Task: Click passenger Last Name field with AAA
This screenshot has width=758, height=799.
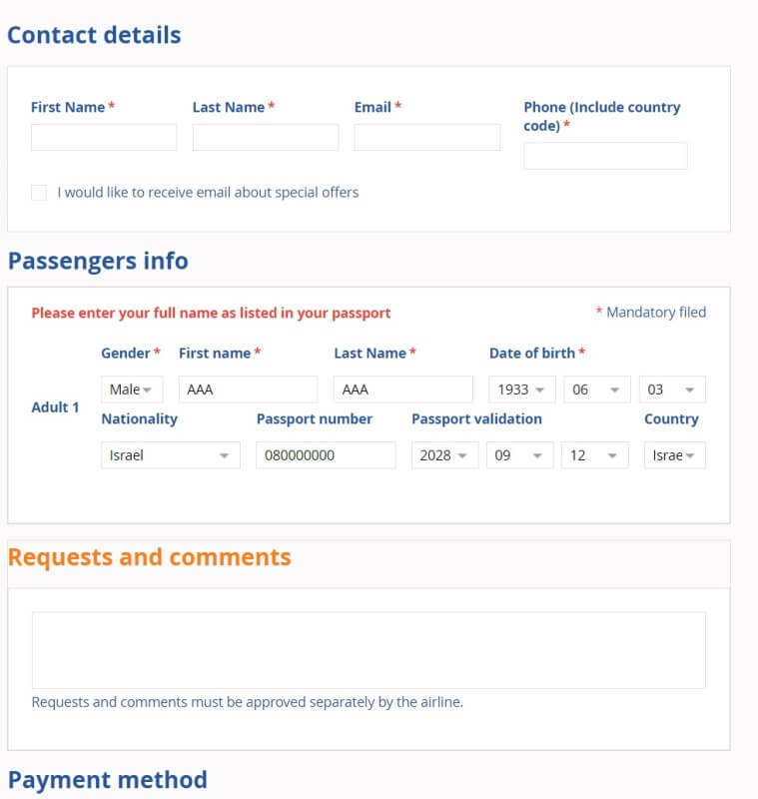Action: 402,390
